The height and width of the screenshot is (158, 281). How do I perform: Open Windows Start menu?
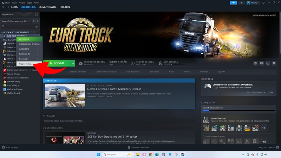coord(98,154)
